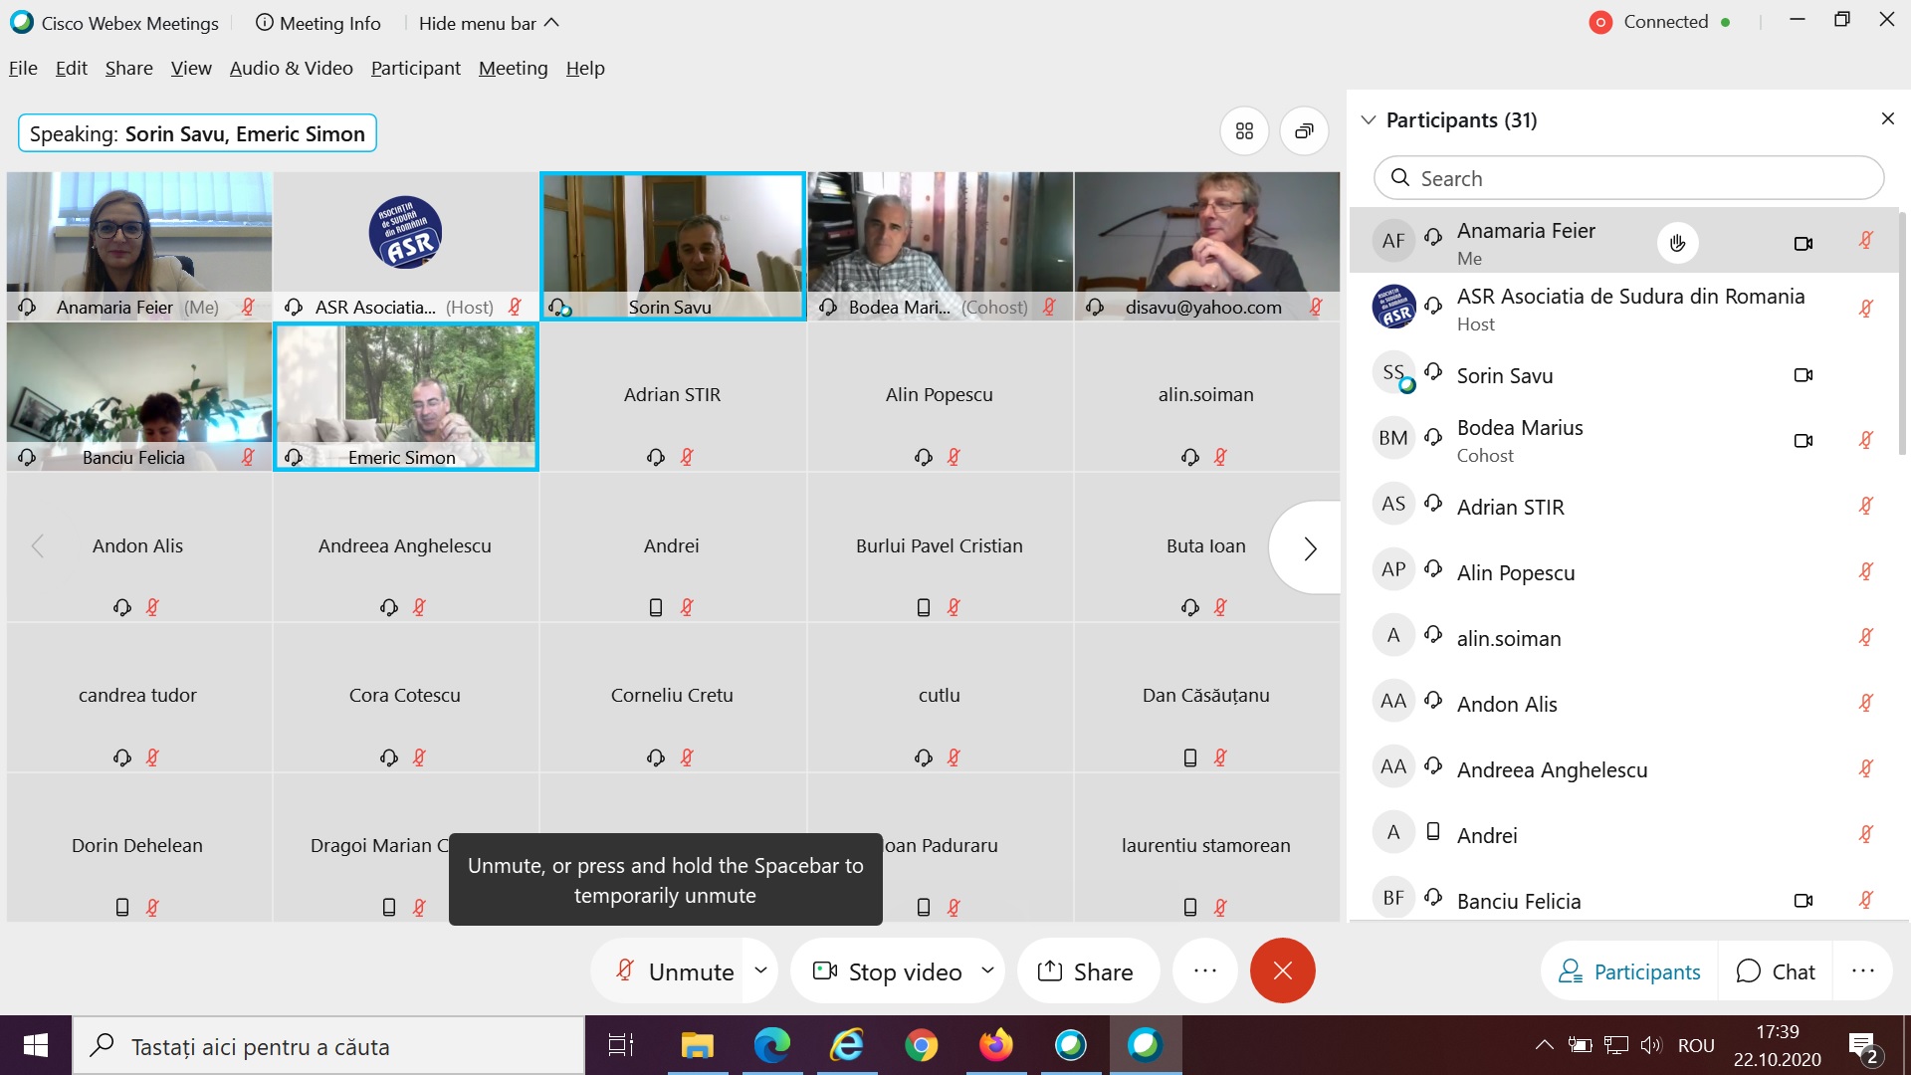
Task: Toggle Stop video button
Action: click(888, 970)
